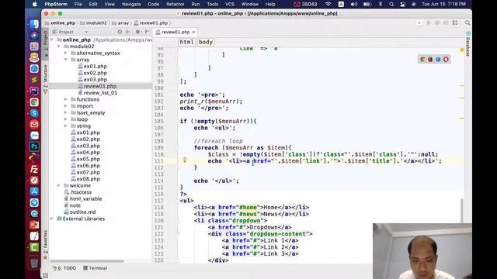Click the body breadcrumb in the editor

(x=205, y=42)
